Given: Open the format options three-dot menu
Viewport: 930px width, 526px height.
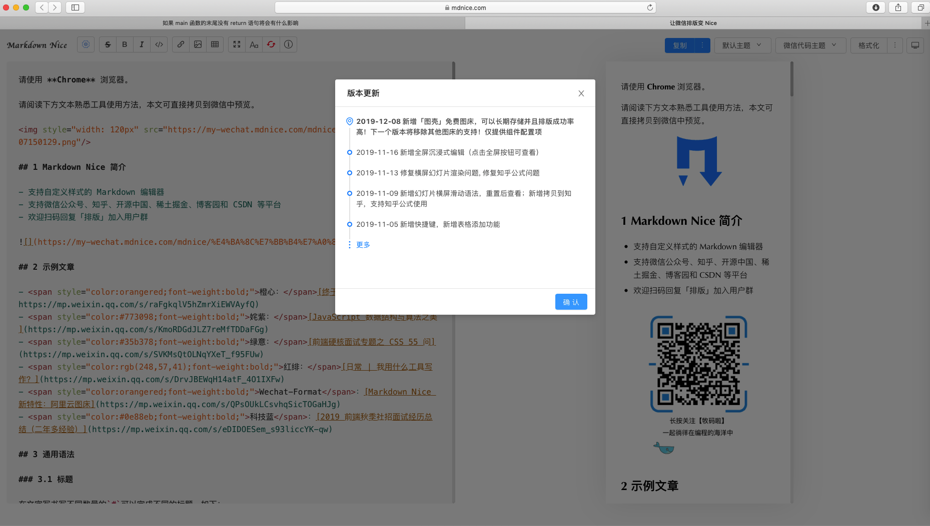Looking at the screenshot, I should click(895, 45).
